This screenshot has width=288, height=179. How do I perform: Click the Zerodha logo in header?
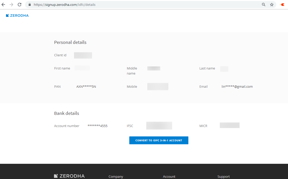pyautogui.click(x=17, y=16)
